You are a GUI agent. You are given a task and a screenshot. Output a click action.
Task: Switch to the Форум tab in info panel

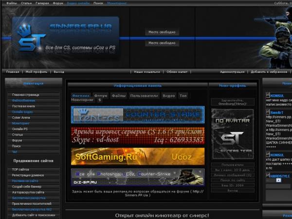pyautogui.click(x=101, y=95)
